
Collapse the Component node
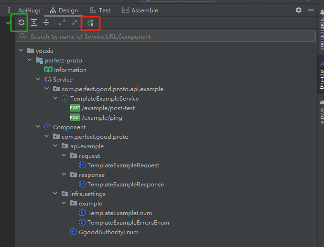tap(38, 126)
